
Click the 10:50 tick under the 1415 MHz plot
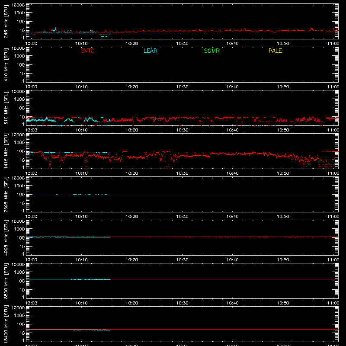283,173
